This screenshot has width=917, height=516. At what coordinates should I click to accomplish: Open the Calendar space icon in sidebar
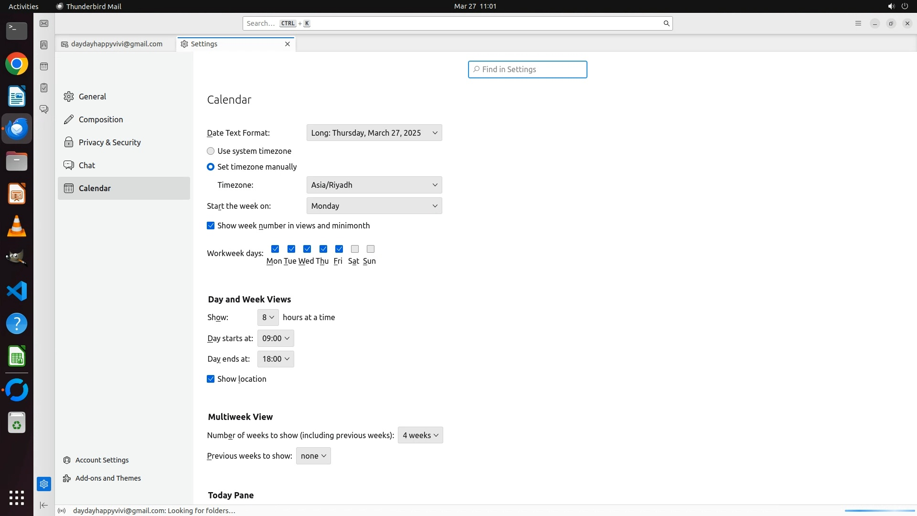44,66
